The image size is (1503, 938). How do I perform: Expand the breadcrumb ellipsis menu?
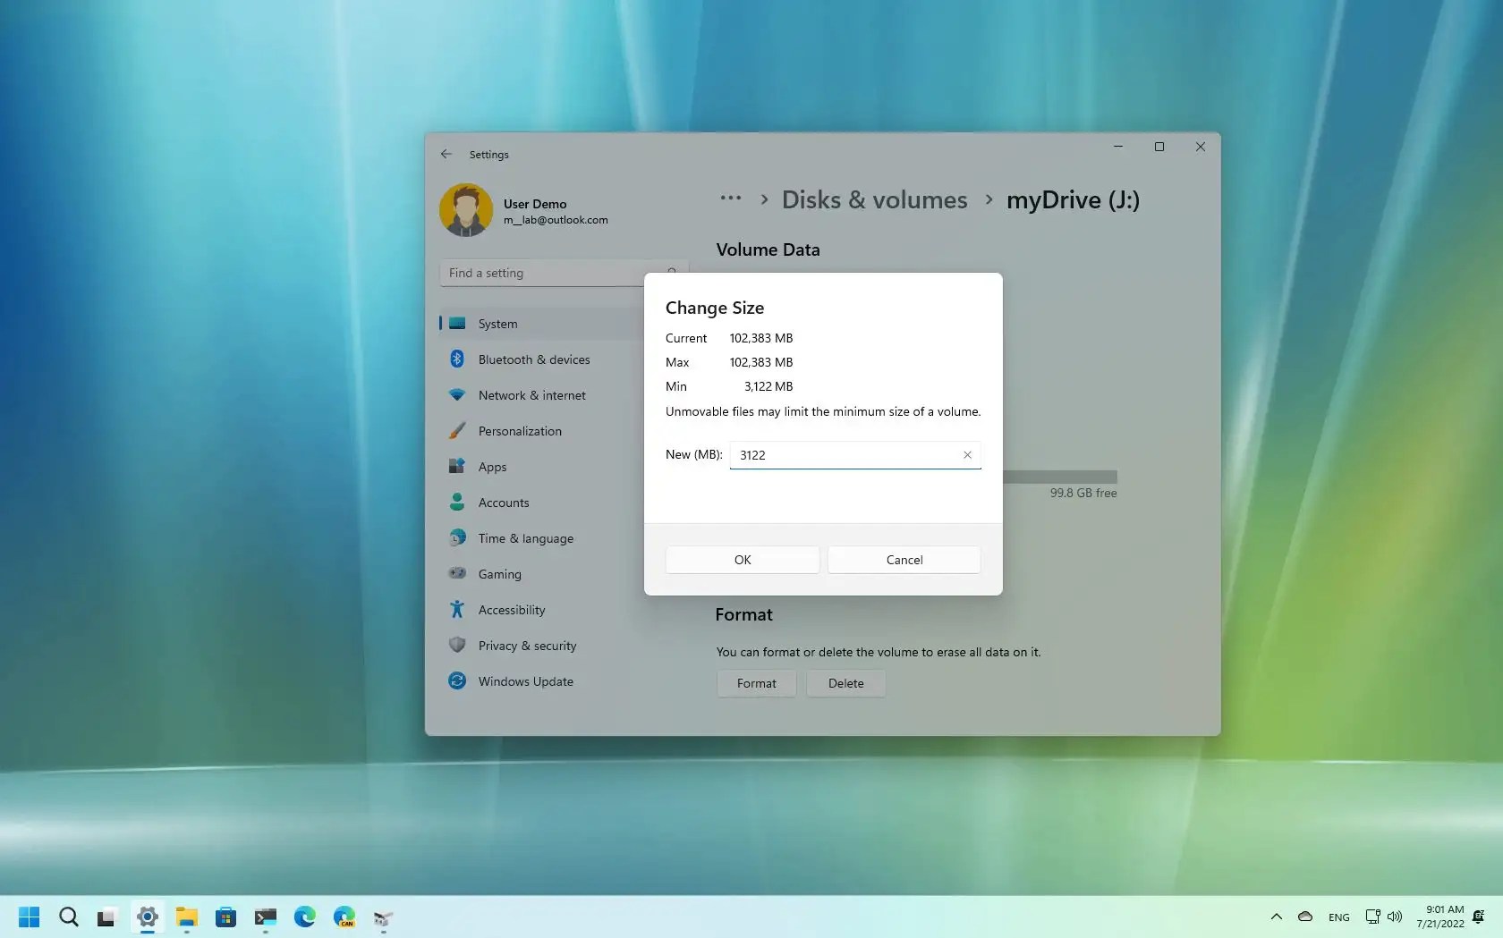(x=731, y=199)
